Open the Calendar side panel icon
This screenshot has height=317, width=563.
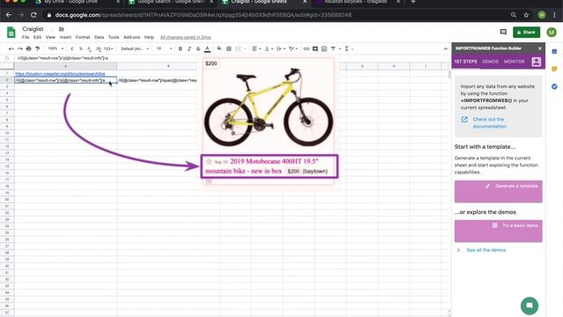554,51
